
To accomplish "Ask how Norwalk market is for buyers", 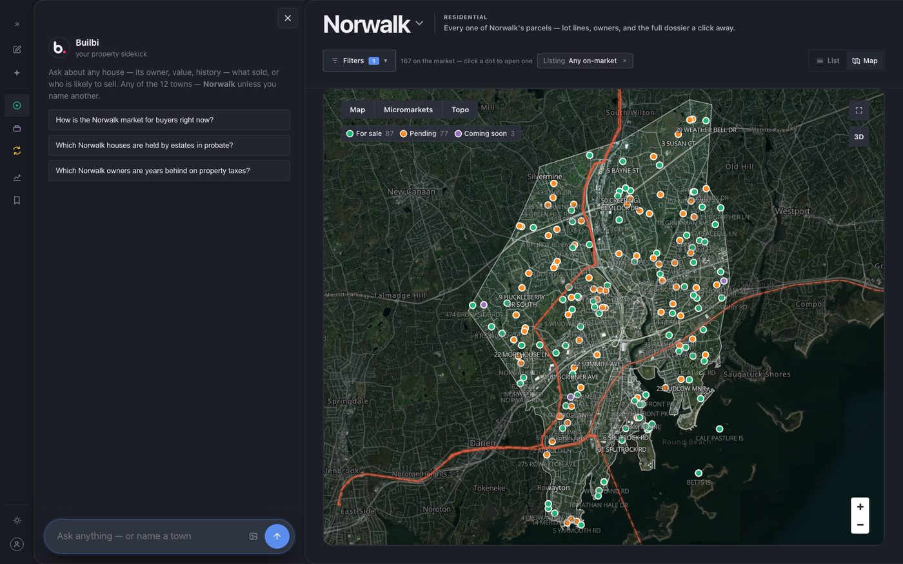I will (169, 120).
